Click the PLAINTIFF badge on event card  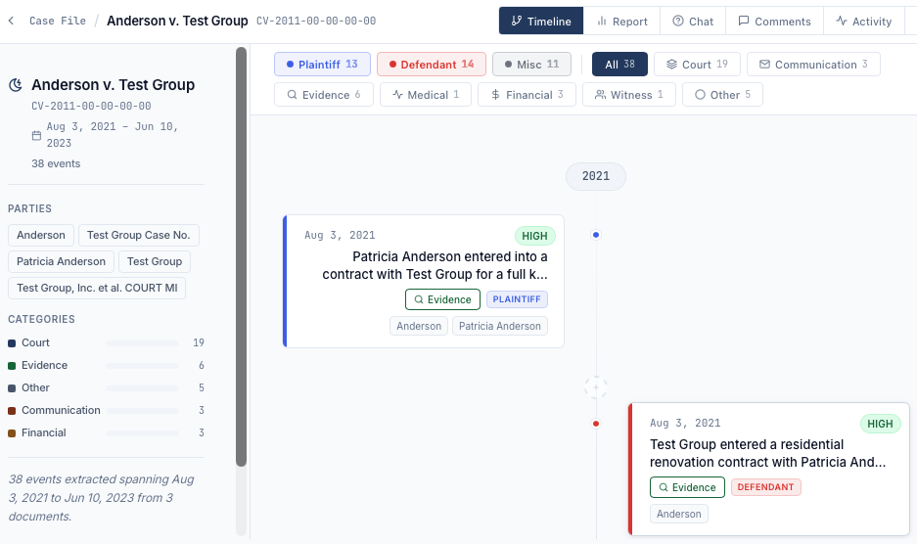click(x=517, y=299)
